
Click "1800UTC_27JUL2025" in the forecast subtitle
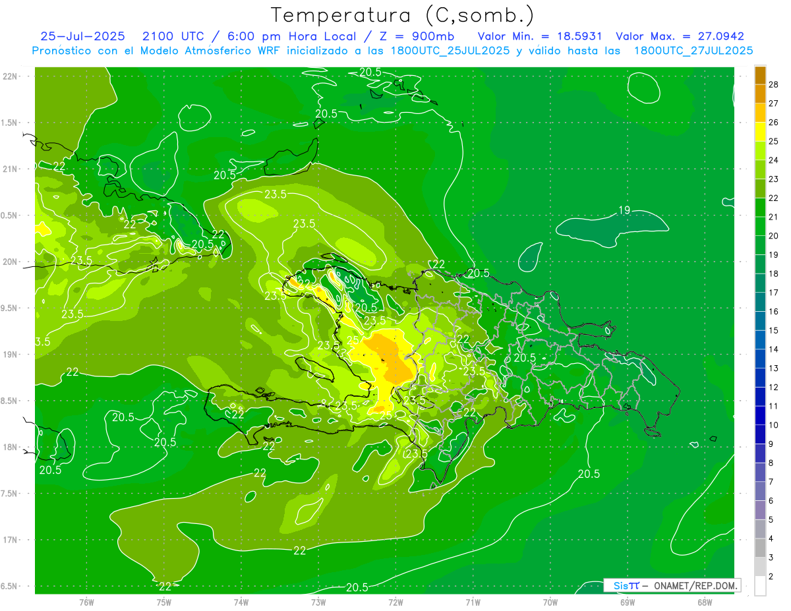pyautogui.click(x=693, y=51)
